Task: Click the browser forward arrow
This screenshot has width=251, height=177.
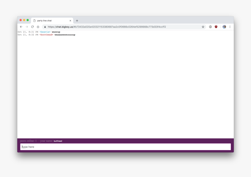Action: (27, 27)
